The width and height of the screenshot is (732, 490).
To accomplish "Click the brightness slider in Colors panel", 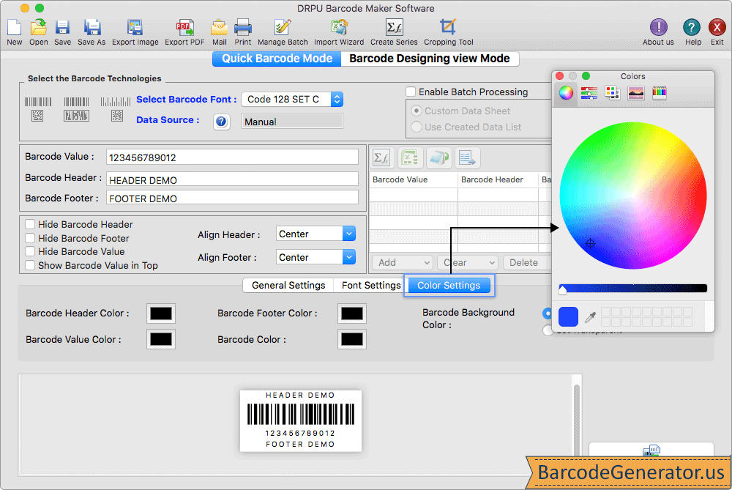I will point(632,288).
